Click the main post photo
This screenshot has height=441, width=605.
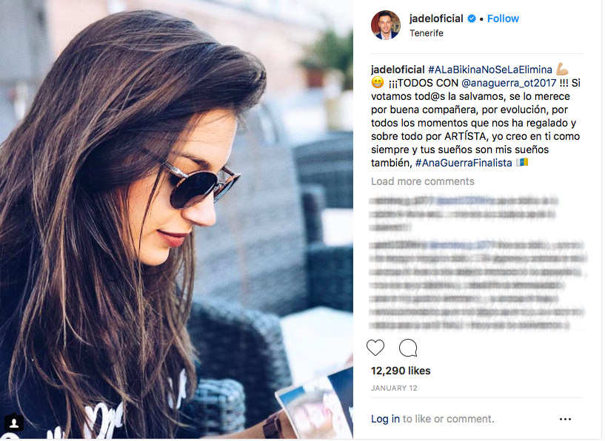click(176, 220)
